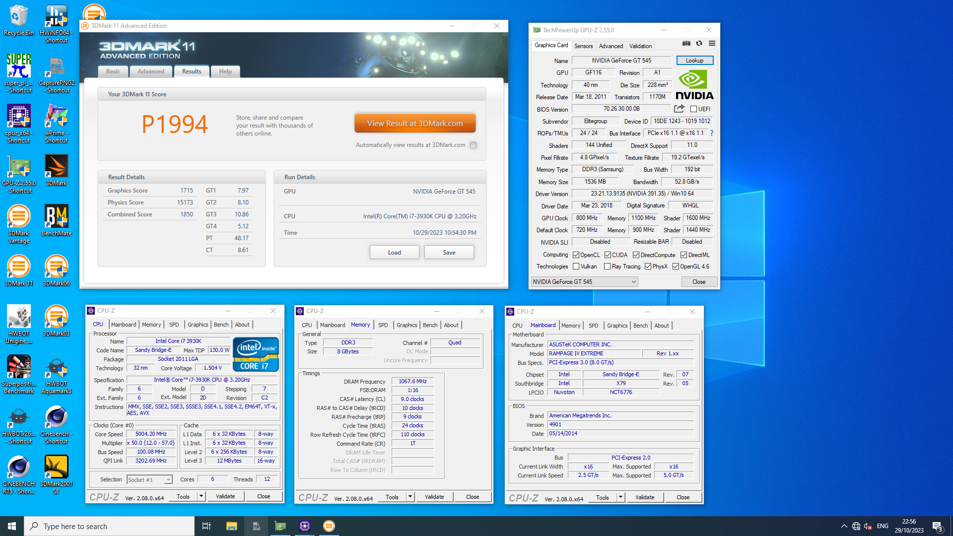Launch cpuz_x64 shortcut icon
This screenshot has height=536, width=953.
pyautogui.click(x=19, y=123)
